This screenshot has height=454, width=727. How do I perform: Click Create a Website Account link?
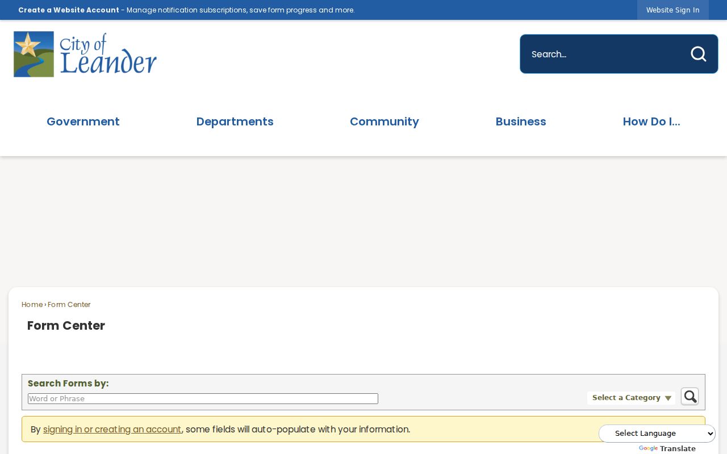click(x=69, y=10)
